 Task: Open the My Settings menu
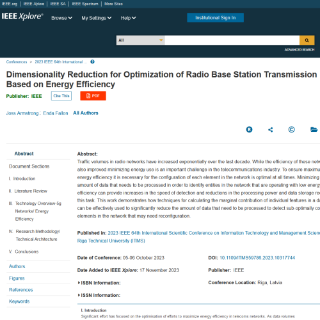pyautogui.click(x=97, y=18)
